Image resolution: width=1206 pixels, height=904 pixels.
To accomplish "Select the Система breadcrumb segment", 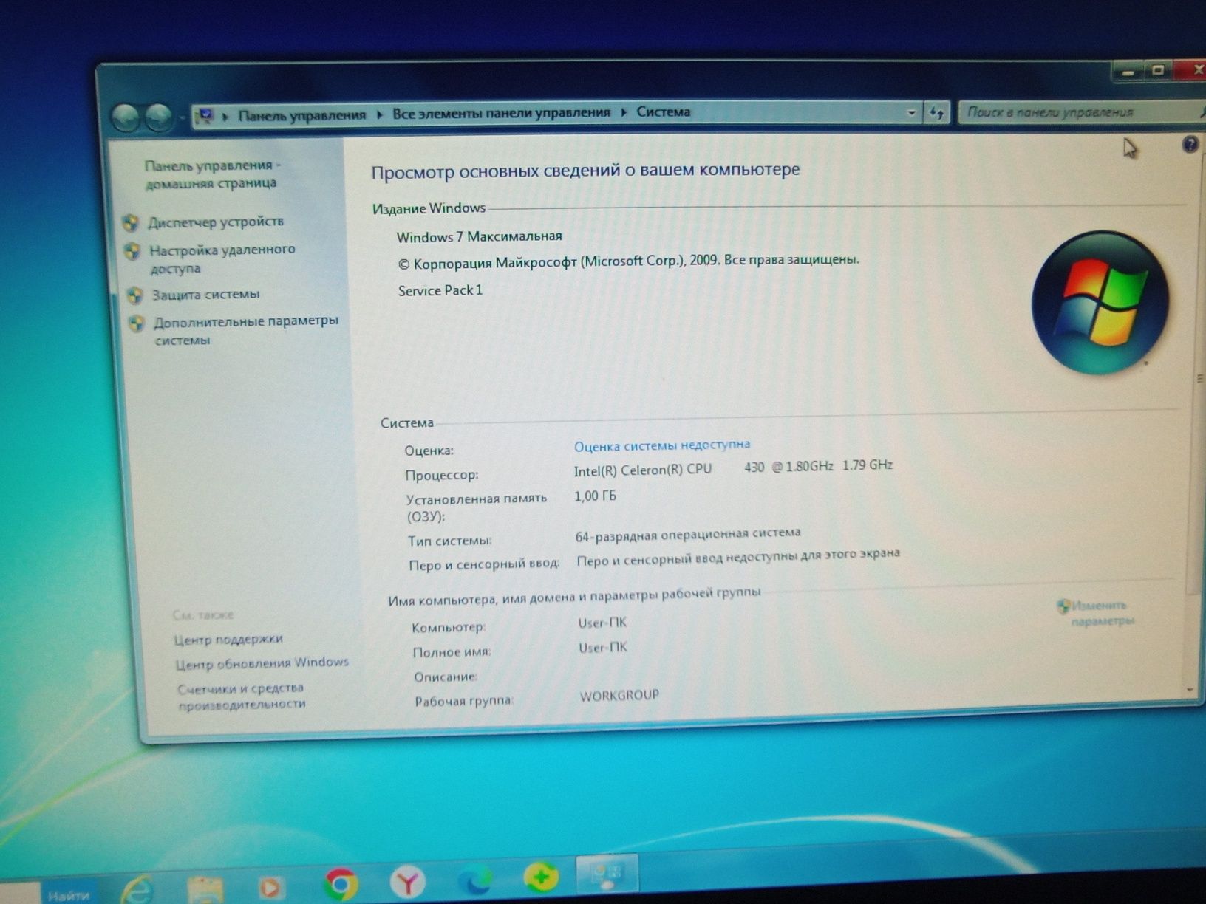I will (663, 112).
